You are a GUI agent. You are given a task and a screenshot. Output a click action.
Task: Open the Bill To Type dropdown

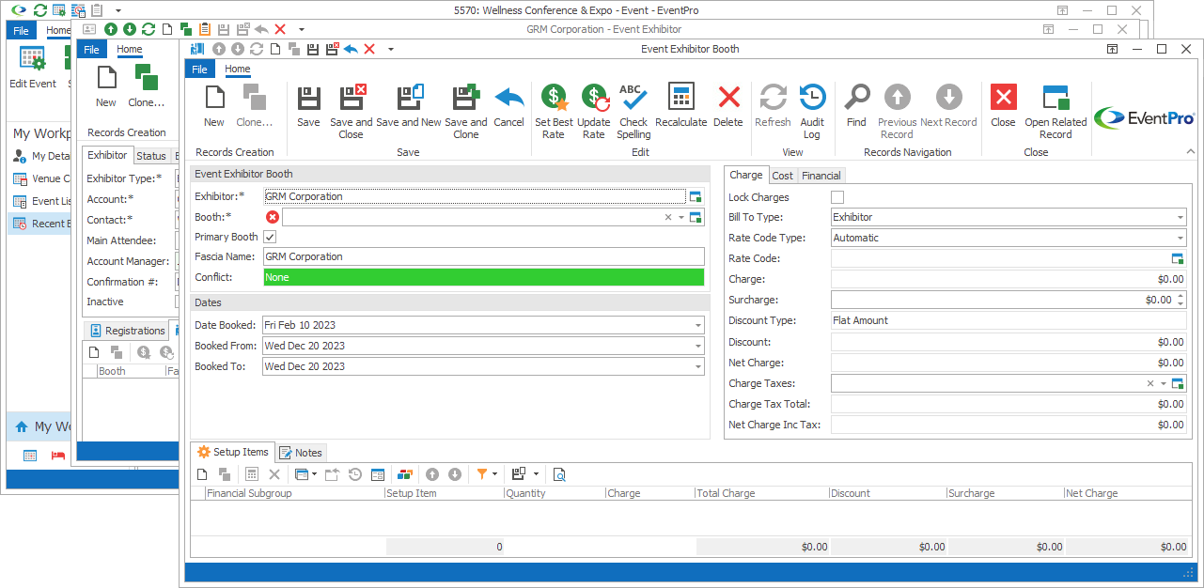coord(1180,217)
